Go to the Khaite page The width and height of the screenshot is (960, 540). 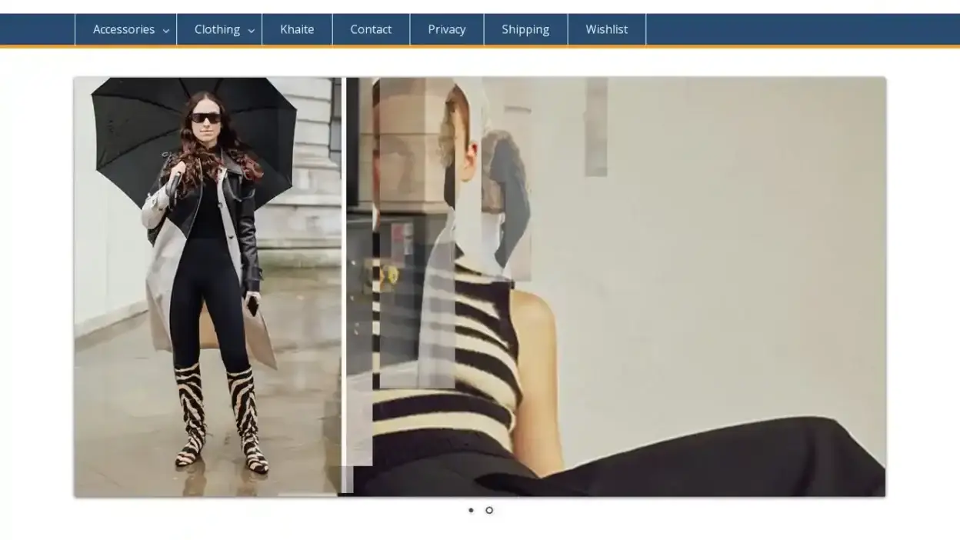[x=297, y=29]
